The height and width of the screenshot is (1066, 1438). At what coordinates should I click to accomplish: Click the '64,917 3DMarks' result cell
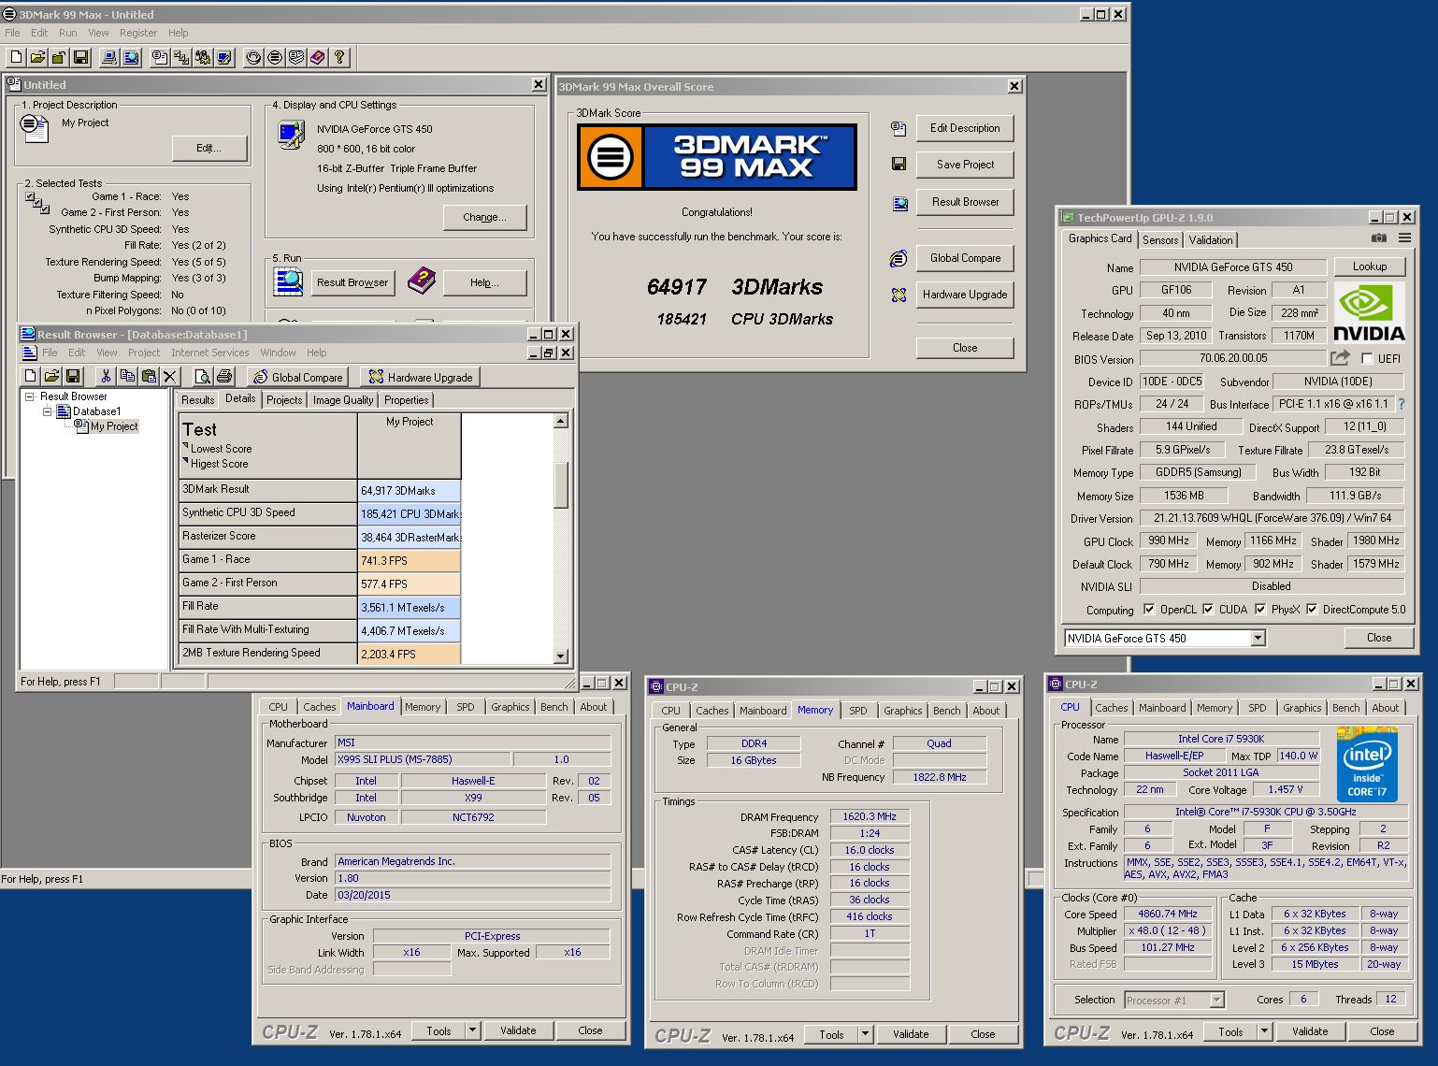click(x=410, y=490)
